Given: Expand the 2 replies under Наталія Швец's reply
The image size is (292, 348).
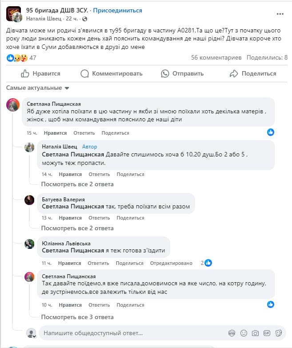Looking at the screenshot, I should click(77, 184).
